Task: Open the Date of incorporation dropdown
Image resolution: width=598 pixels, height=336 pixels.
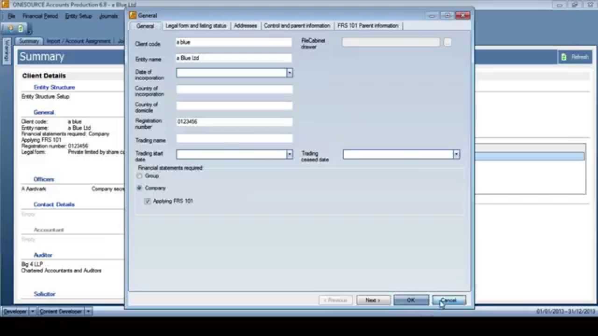Action: point(289,73)
